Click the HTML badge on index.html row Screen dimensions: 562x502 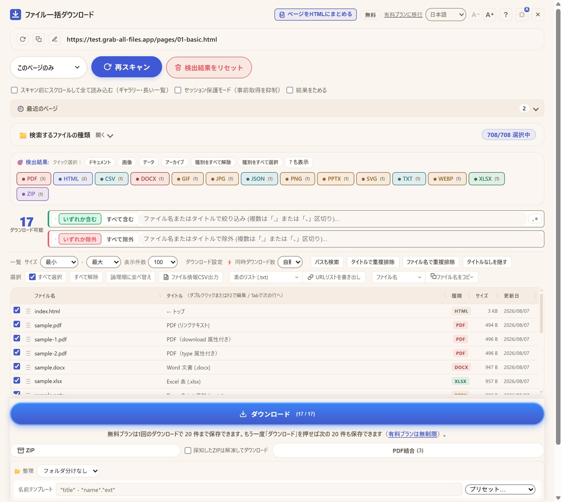tap(461, 311)
